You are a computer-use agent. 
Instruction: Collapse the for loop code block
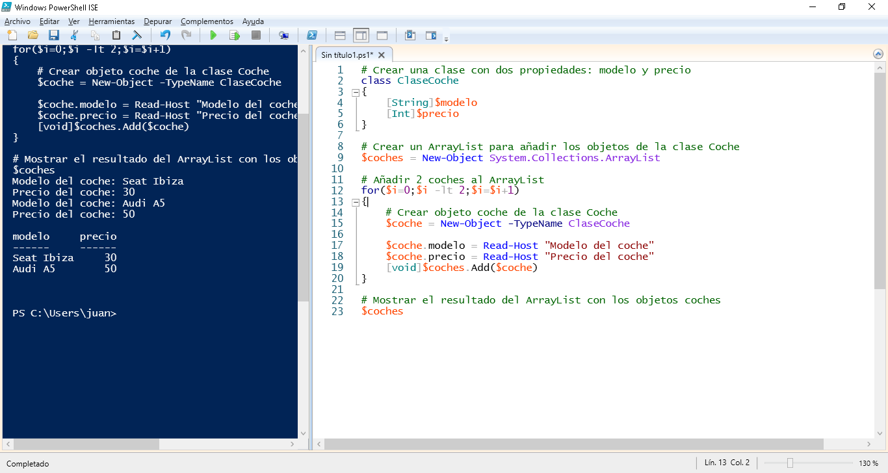tap(356, 202)
